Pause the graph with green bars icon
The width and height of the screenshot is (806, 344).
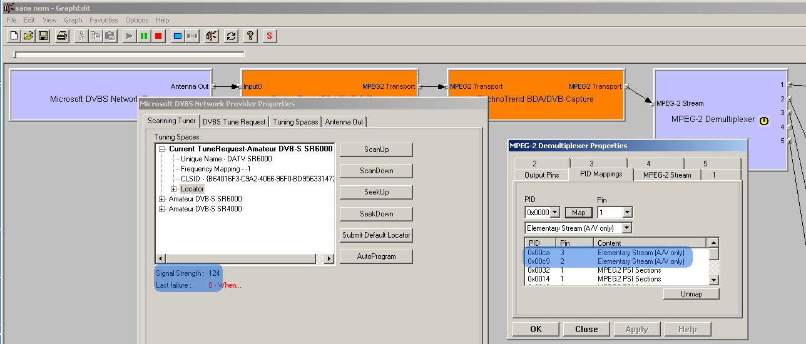tap(143, 36)
